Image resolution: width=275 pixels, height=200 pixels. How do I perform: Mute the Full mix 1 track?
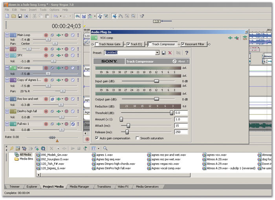(x=73, y=124)
